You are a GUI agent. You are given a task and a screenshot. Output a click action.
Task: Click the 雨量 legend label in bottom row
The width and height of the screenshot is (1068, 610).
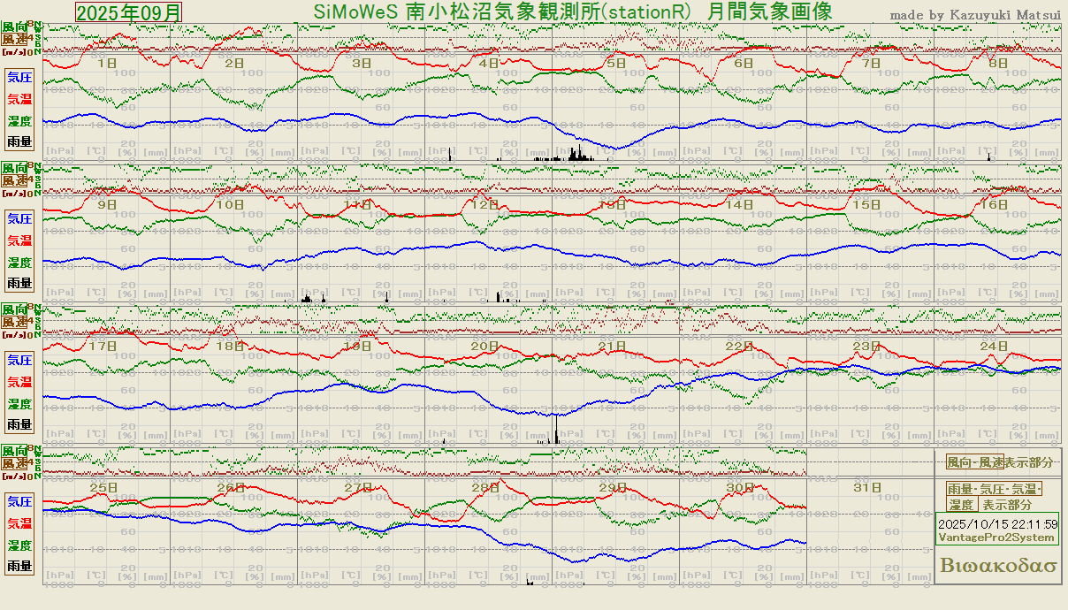point(19,566)
